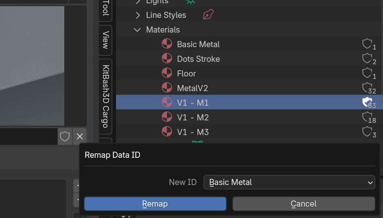Click the V1 - M2 material icon

[x=166, y=118]
